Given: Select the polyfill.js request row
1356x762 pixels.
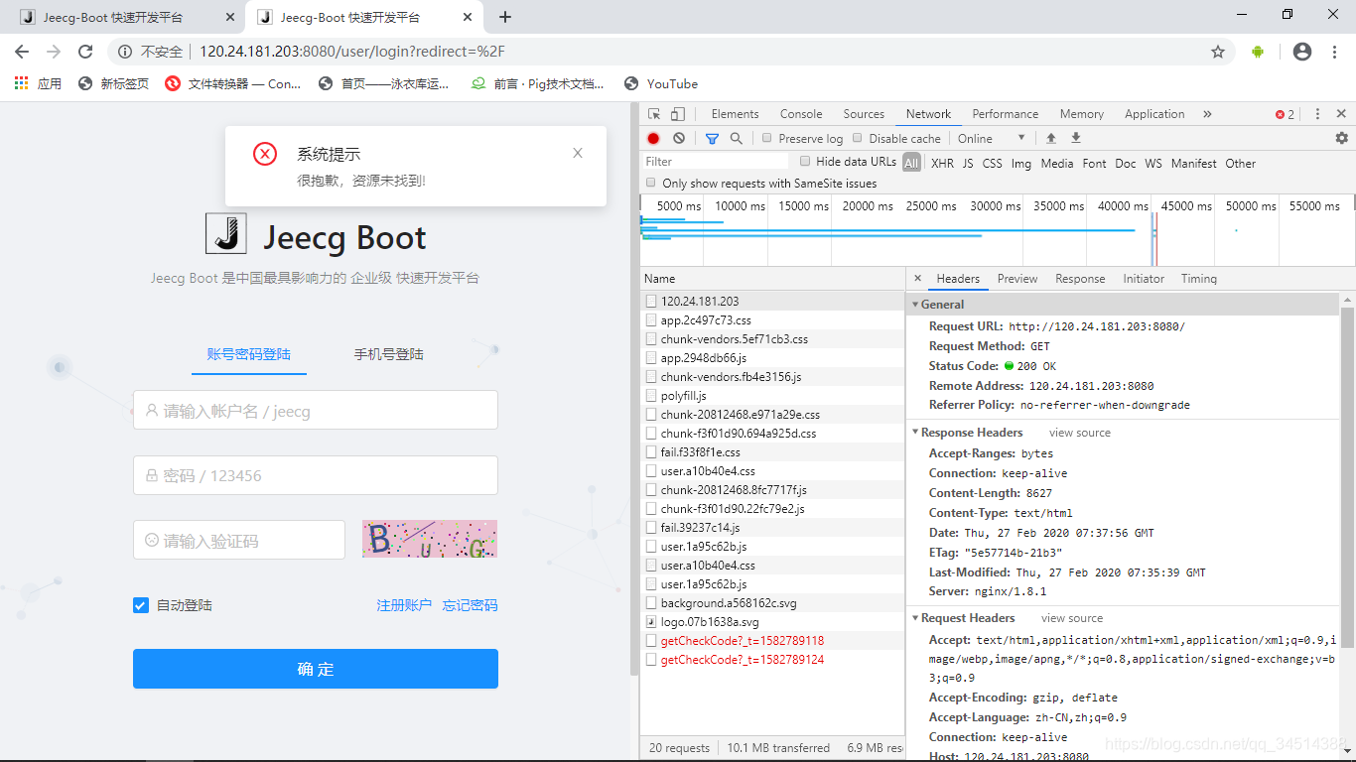Looking at the screenshot, I should click(x=772, y=396).
